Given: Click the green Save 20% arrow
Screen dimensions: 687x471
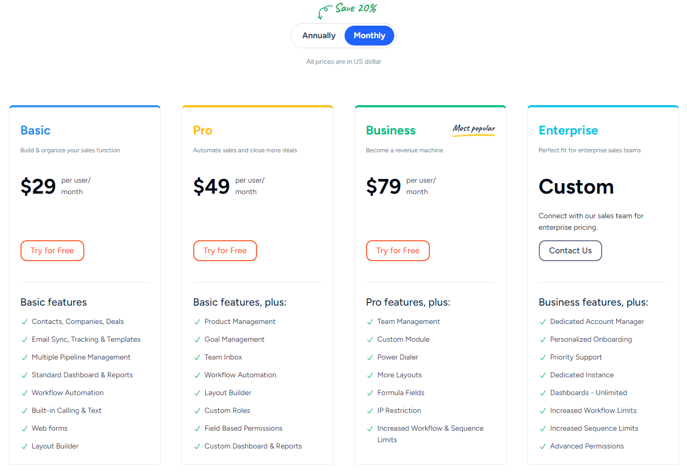Looking at the screenshot, I should [x=325, y=12].
